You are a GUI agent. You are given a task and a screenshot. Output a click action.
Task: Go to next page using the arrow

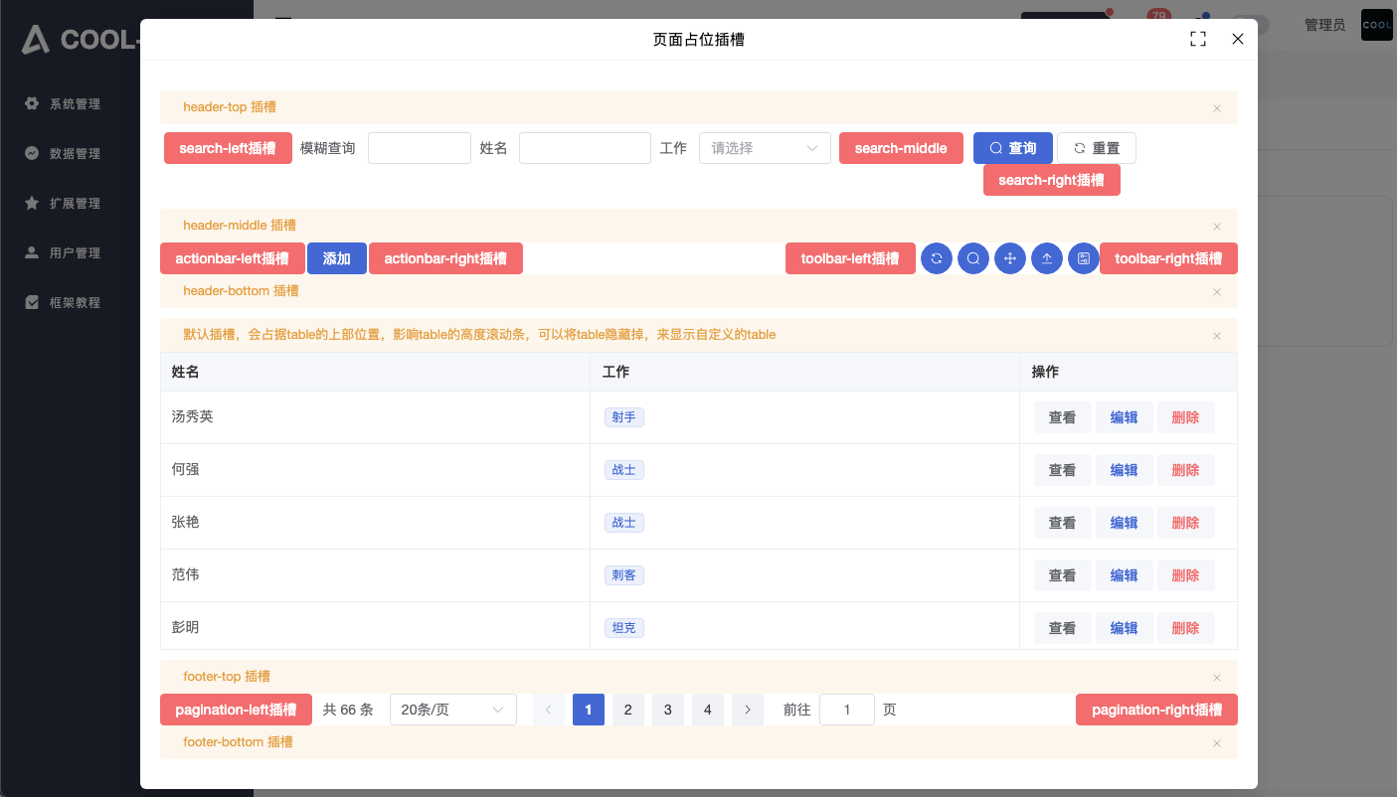(x=748, y=710)
